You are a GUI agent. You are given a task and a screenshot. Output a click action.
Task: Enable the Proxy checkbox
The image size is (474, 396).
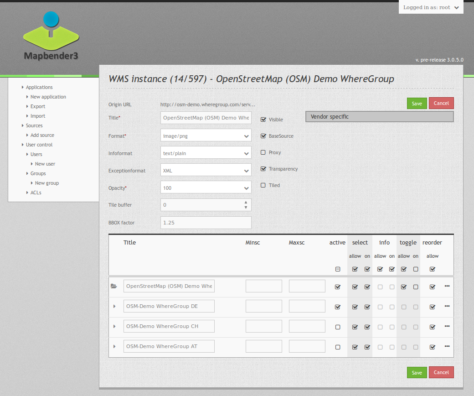[x=263, y=152]
